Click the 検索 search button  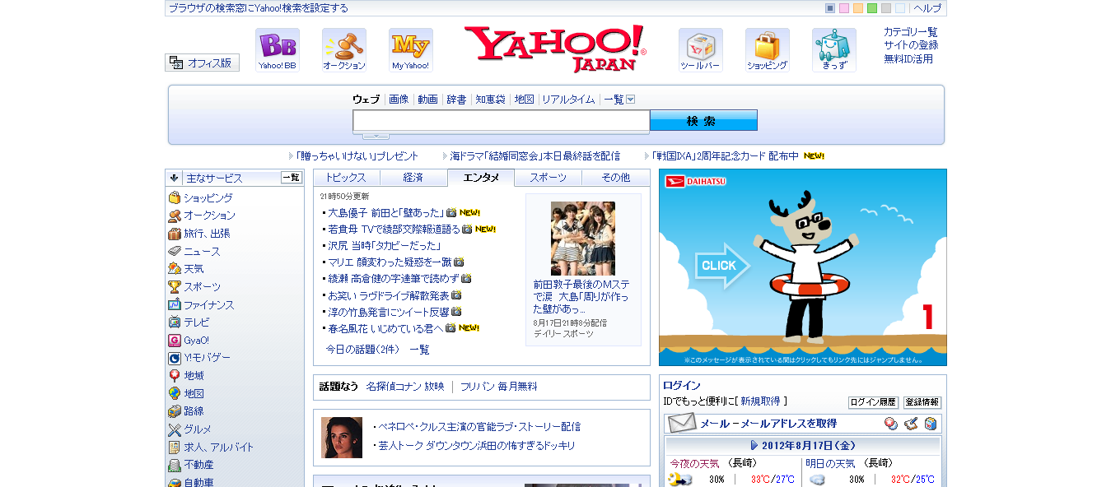coord(703,121)
